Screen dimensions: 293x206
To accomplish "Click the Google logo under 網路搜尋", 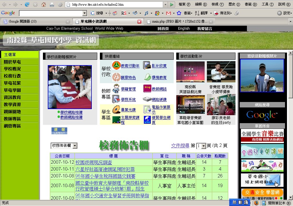I will [262, 115].
